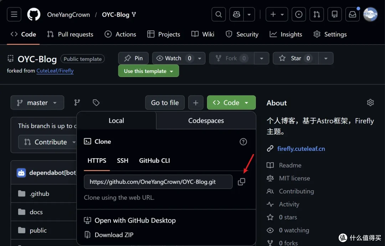385x246 pixels.
Task: Switch to the Wiki tab
Action: coord(203,34)
